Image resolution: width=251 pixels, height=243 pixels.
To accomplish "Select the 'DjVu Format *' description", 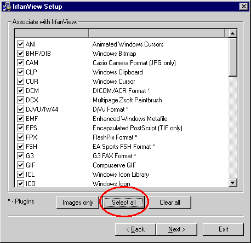I will (x=111, y=109).
